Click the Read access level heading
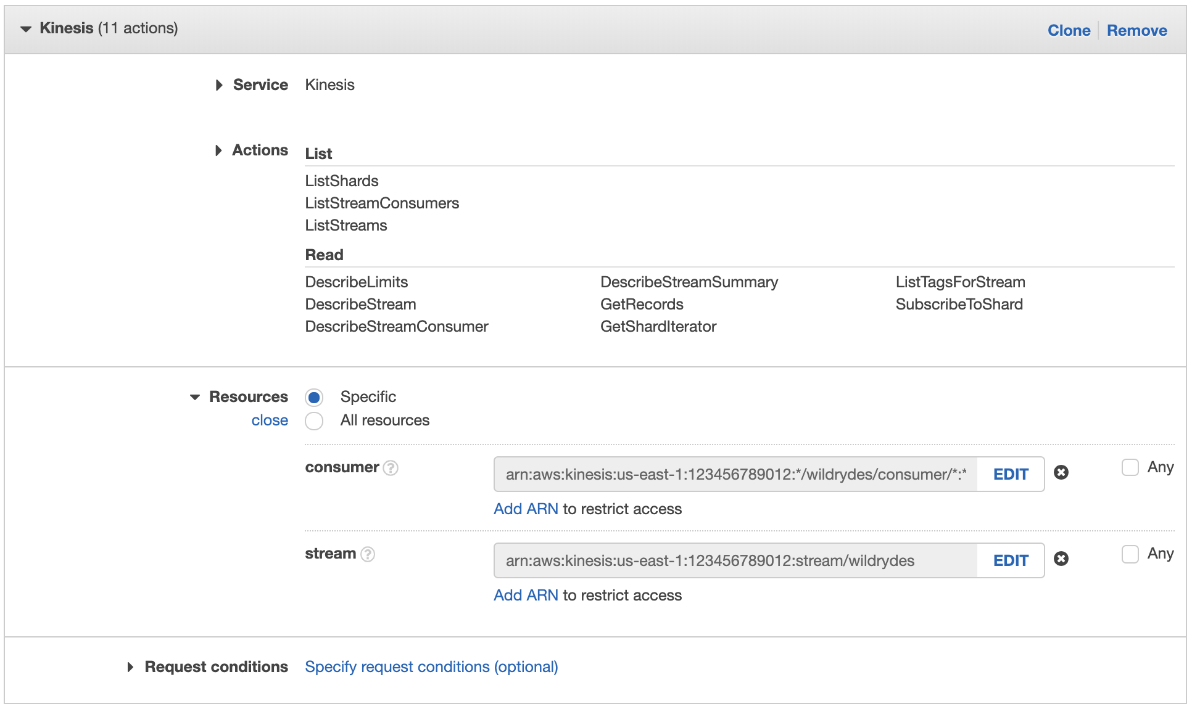 pos(324,255)
